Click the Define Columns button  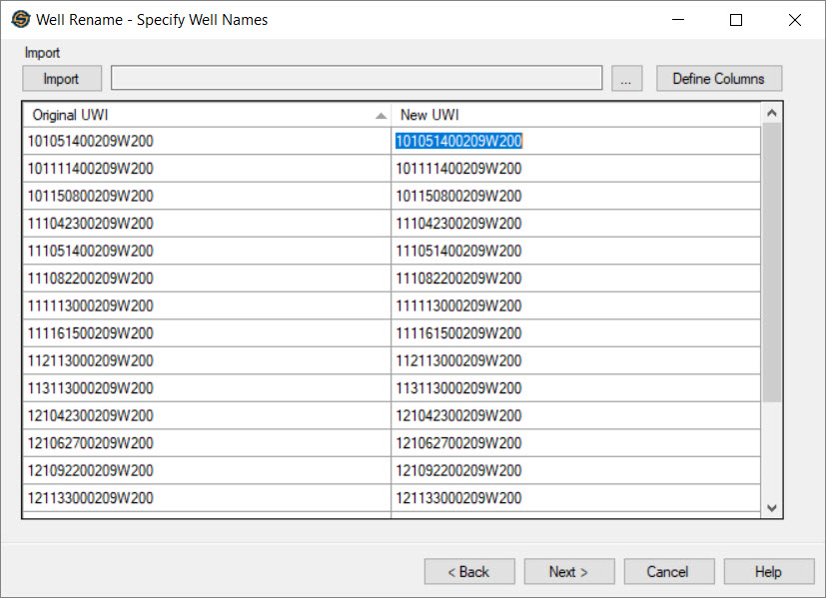point(718,79)
